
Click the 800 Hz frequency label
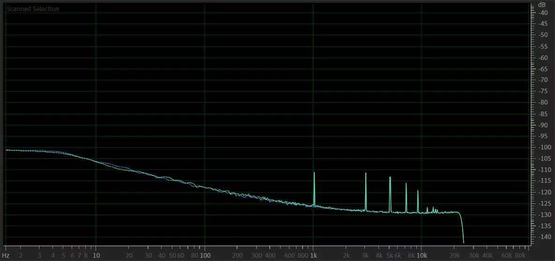coord(303,255)
